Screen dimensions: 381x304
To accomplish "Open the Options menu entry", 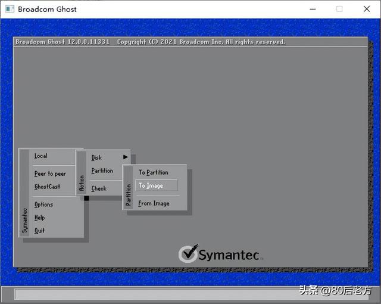I will [x=43, y=204].
